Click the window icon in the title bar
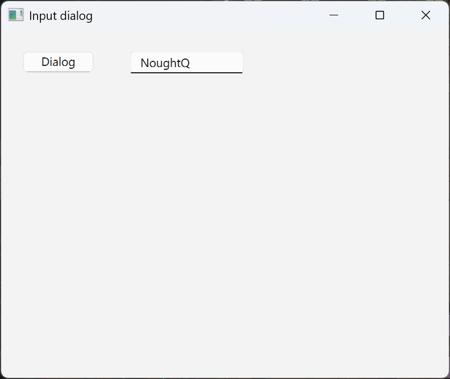450x379 pixels. pyautogui.click(x=15, y=15)
